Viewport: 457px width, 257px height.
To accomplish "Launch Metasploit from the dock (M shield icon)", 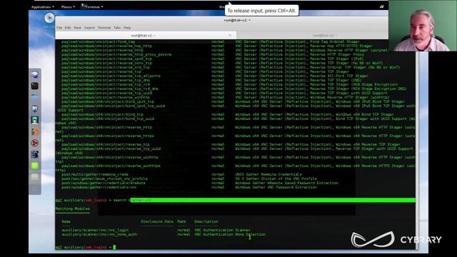I will (35, 109).
